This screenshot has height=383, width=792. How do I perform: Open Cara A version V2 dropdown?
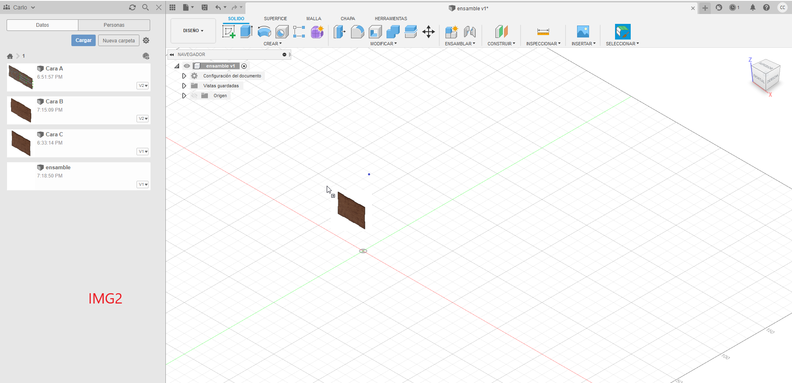click(x=143, y=86)
